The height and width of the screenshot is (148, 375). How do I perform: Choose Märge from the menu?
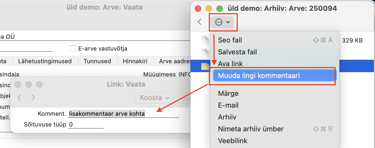[228, 93]
